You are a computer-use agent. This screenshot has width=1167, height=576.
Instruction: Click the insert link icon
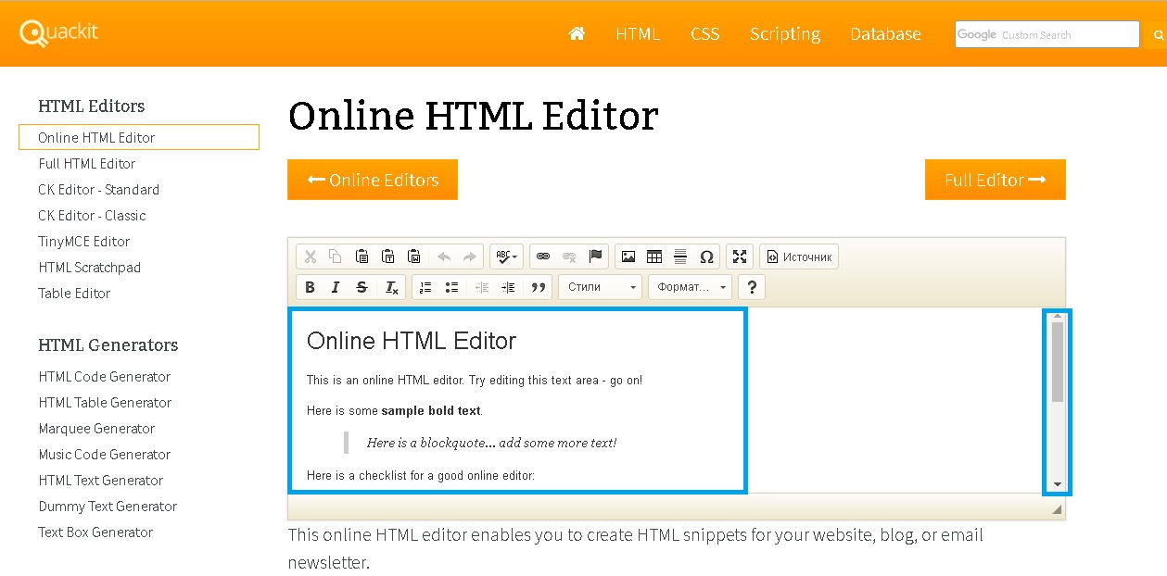click(x=543, y=257)
